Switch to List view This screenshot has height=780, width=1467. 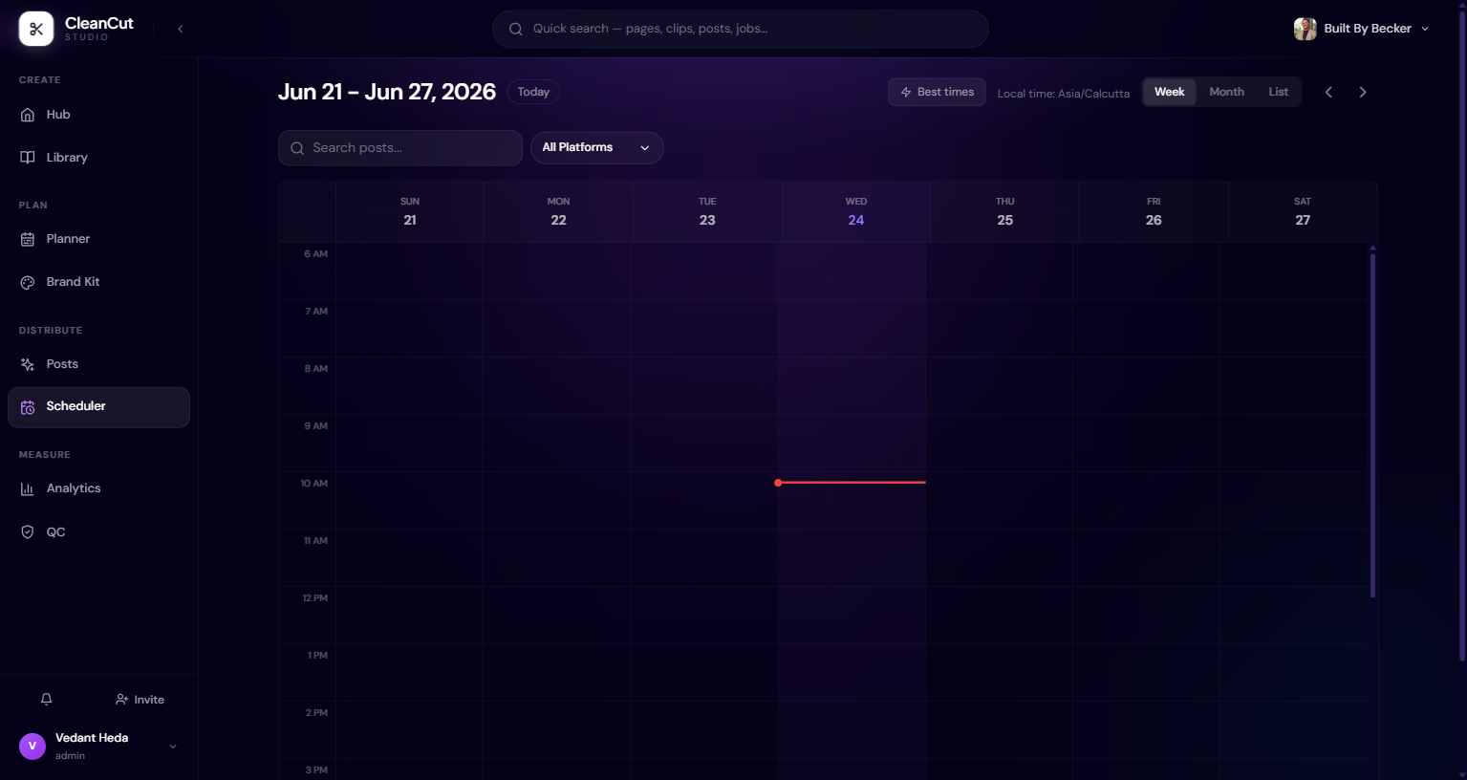pos(1278,92)
